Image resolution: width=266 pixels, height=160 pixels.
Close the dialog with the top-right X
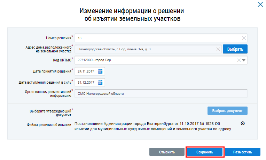[260, 5]
